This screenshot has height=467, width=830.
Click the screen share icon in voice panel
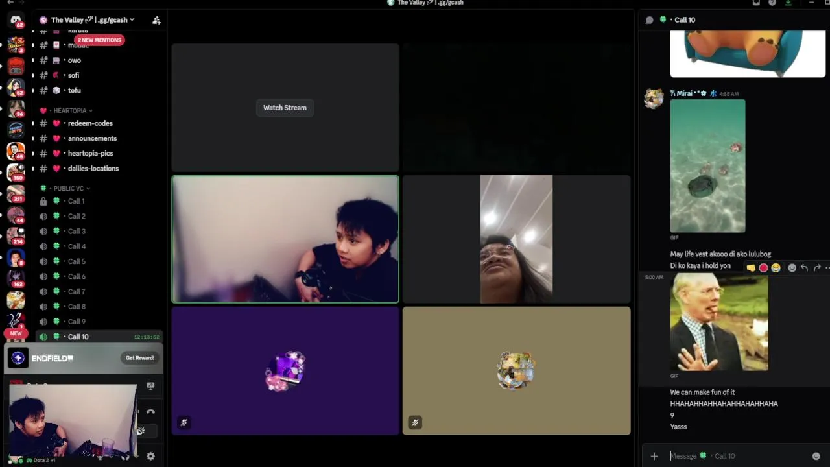(x=150, y=386)
